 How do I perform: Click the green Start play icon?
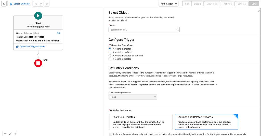38,16
